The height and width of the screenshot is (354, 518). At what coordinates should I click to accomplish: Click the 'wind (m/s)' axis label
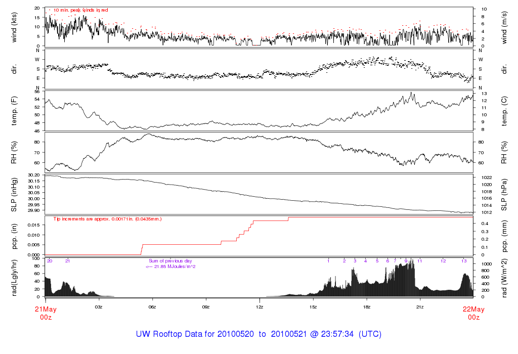point(504,28)
